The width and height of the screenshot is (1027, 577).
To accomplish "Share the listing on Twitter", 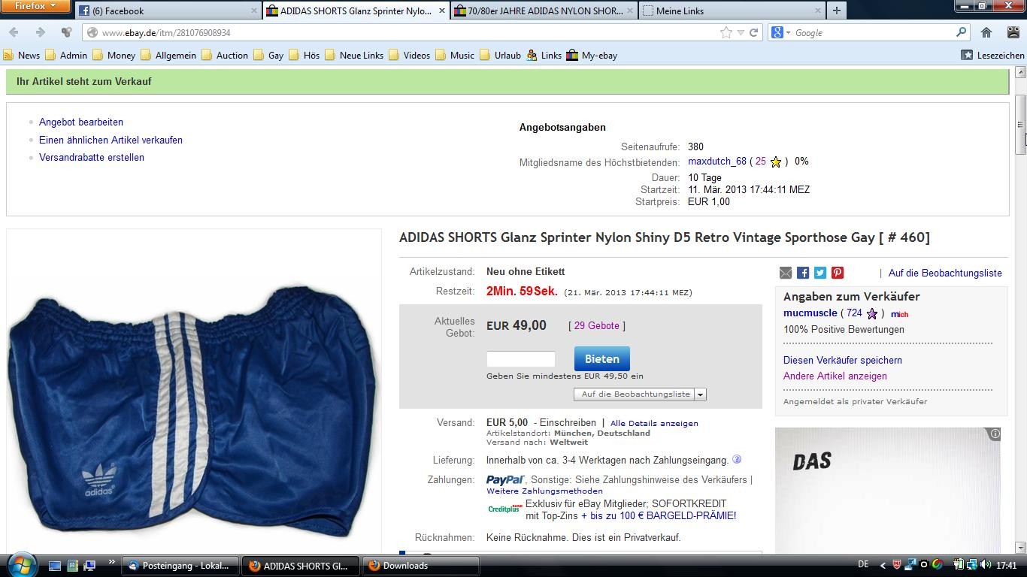I will (x=820, y=273).
